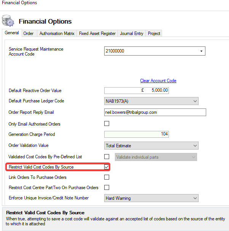
Task: Click the Order Report Reply Email field
Action: 155,112
